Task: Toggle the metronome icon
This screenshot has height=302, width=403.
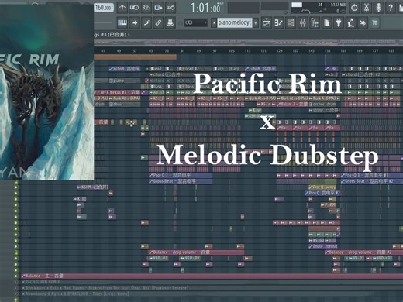Action: pyautogui.click(x=122, y=8)
